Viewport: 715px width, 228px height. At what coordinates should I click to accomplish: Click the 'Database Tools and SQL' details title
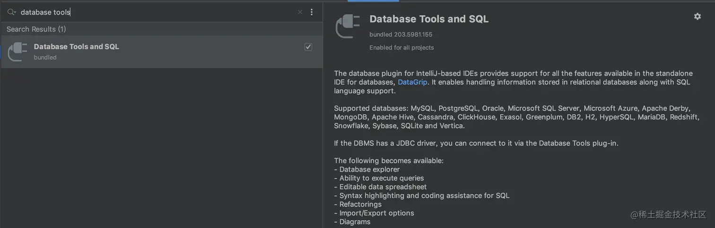tap(429, 19)
